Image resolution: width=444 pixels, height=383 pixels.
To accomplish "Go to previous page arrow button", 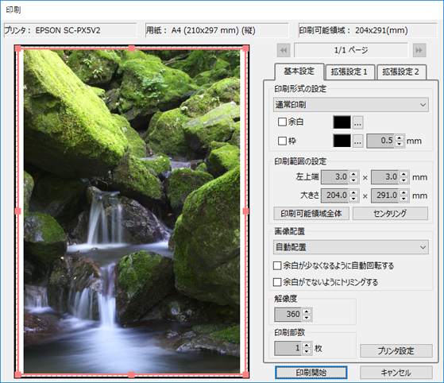I will 284,50.
